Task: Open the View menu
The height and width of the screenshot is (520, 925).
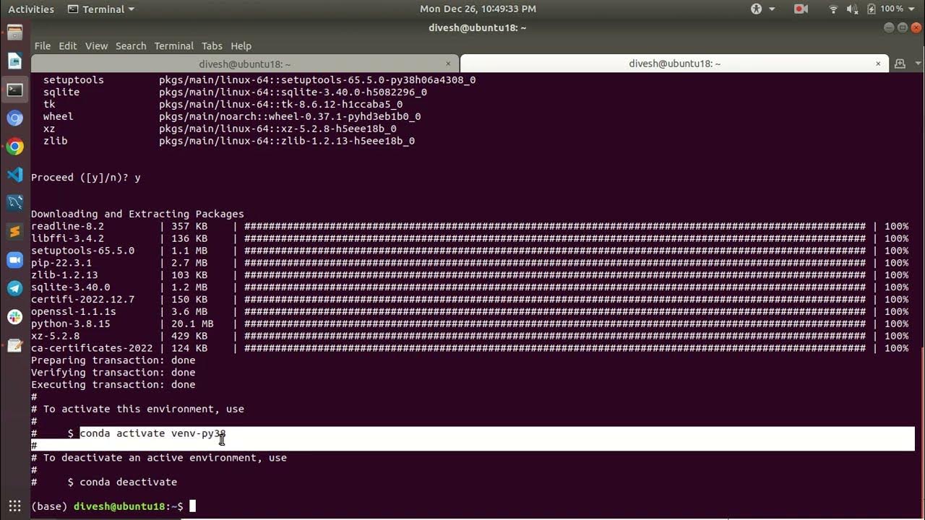Action: click(x=96, y=45)
